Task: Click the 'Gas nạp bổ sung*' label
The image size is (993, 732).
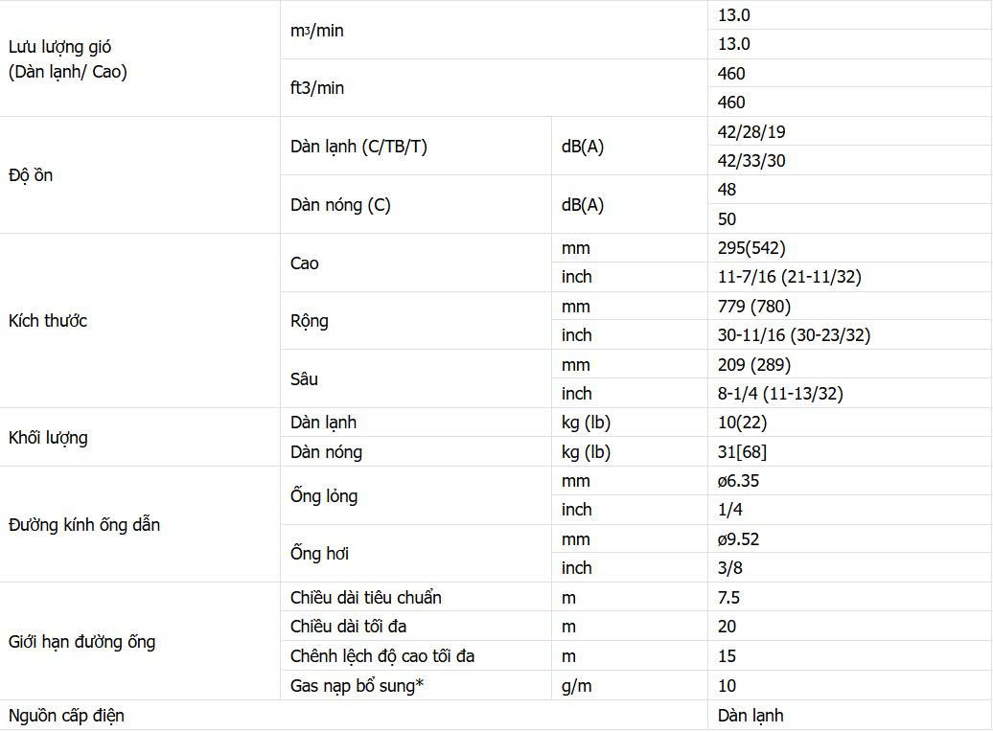Action: pos(357,686)
